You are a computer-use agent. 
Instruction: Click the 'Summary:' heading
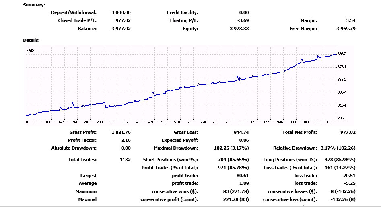(34, 5)
